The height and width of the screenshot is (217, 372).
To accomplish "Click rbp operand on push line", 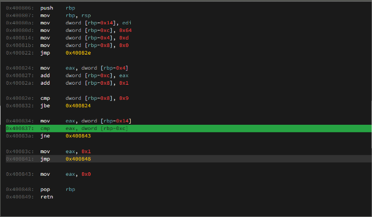I will pyautogui.click(x=70, y=8).
